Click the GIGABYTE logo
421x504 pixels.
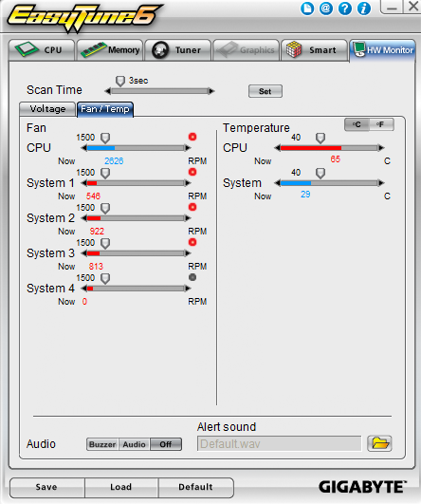click(x=362, y=487)
